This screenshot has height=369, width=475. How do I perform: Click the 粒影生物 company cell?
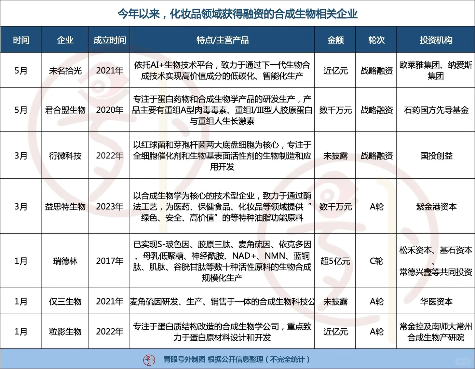pos(65,331)
